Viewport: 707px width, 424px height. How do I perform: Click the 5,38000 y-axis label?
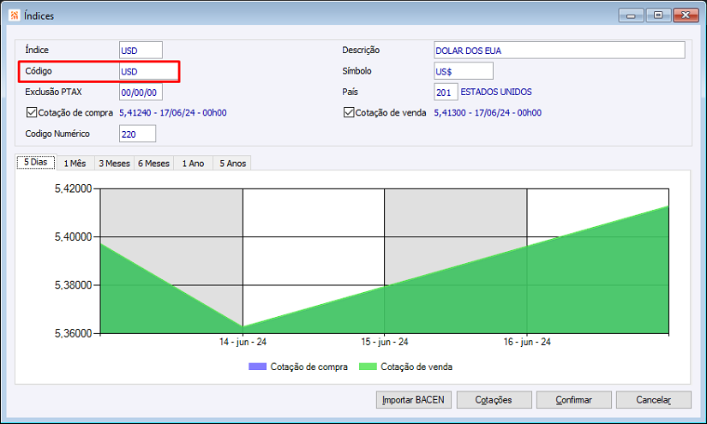coord(73,284)
